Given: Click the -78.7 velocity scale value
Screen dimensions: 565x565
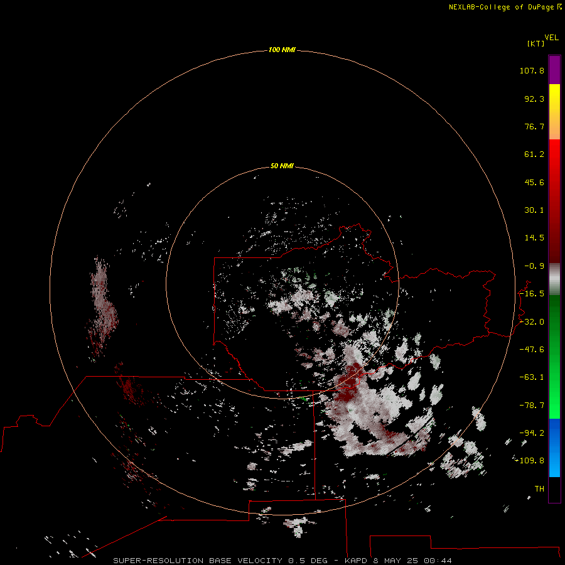Looking at the screenshot, I should tap(532, 406).
